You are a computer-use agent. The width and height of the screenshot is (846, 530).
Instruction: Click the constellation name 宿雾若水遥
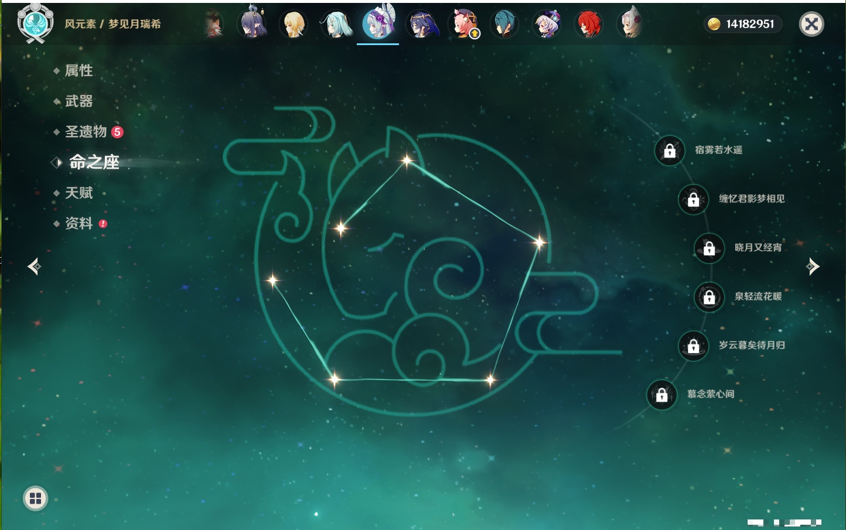point(719,150)
